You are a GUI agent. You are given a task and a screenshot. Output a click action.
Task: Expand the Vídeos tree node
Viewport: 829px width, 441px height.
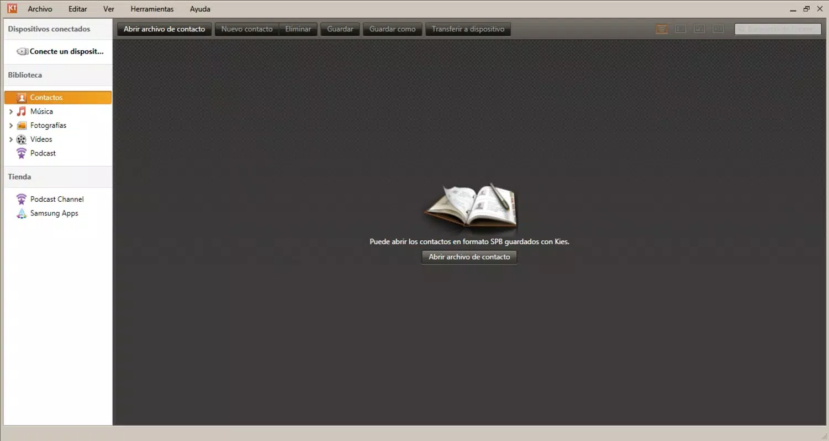[11, 139]
